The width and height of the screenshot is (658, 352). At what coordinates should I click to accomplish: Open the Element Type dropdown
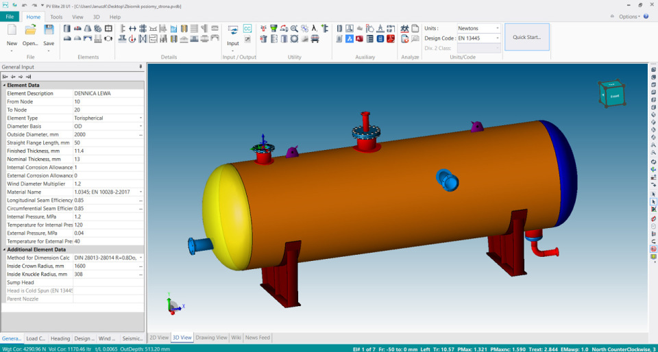(x=141, y=118)
